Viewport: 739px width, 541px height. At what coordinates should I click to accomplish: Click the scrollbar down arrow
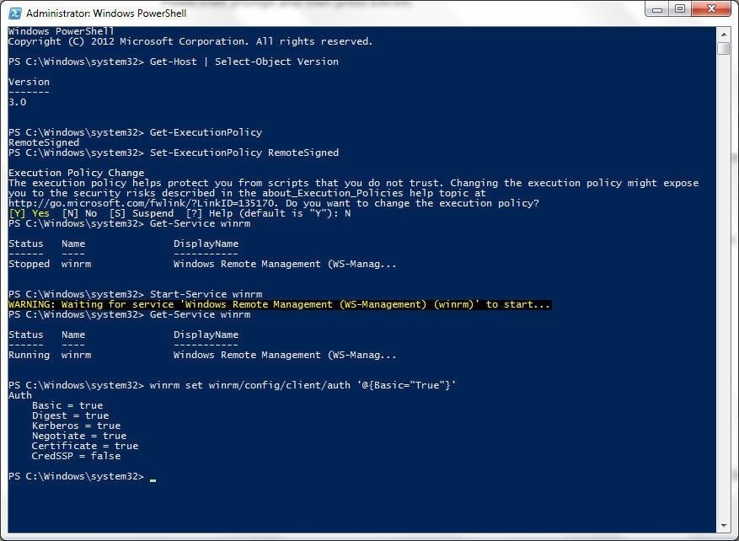pos(724,526)
